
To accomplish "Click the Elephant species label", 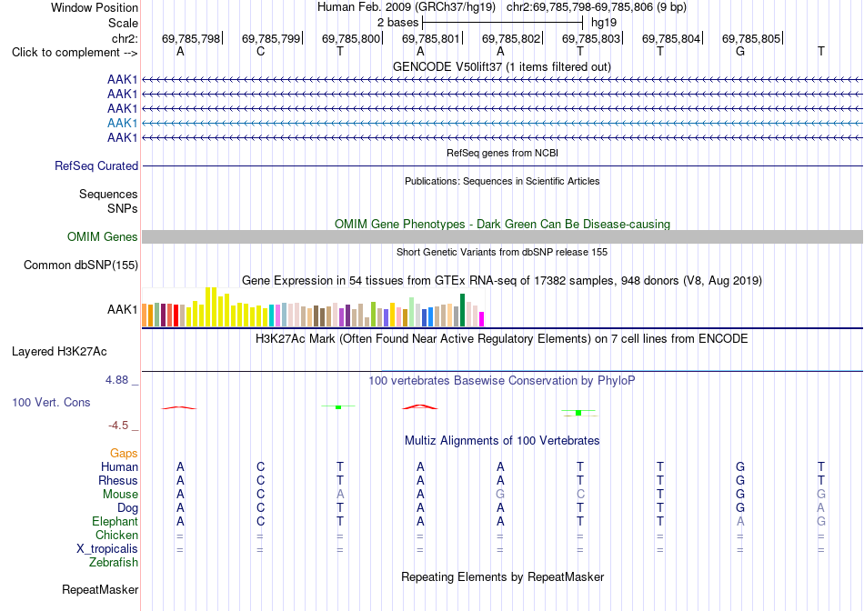I will 116,521.
